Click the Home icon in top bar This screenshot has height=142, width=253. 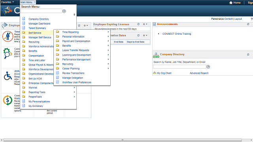(231, 3)
